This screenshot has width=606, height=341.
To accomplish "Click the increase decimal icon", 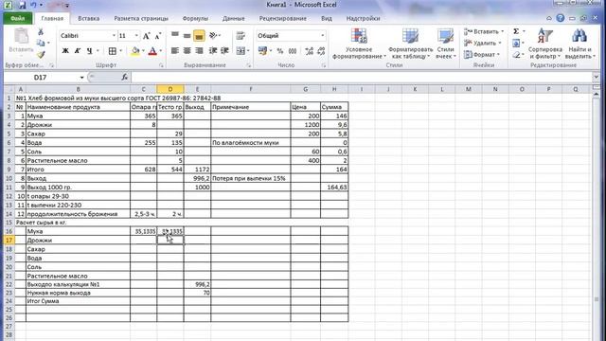I will tap(309, 51).
